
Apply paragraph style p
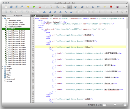(x=38, y=12)
